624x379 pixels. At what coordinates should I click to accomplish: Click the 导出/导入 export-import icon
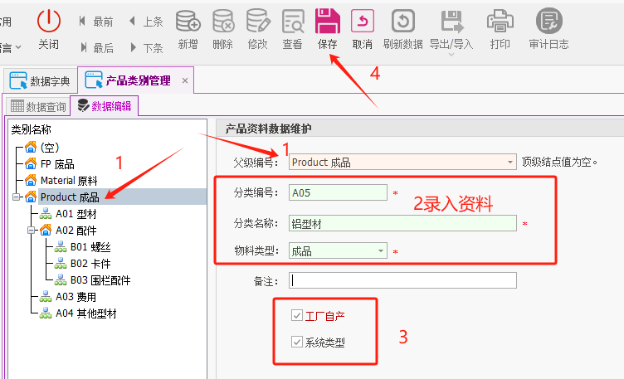[x=451, y=21]
